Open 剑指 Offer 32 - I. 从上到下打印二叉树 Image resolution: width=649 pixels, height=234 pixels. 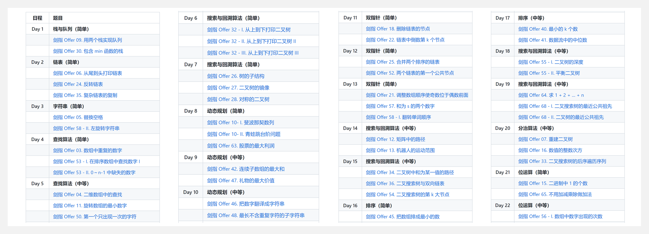point(249,30)
